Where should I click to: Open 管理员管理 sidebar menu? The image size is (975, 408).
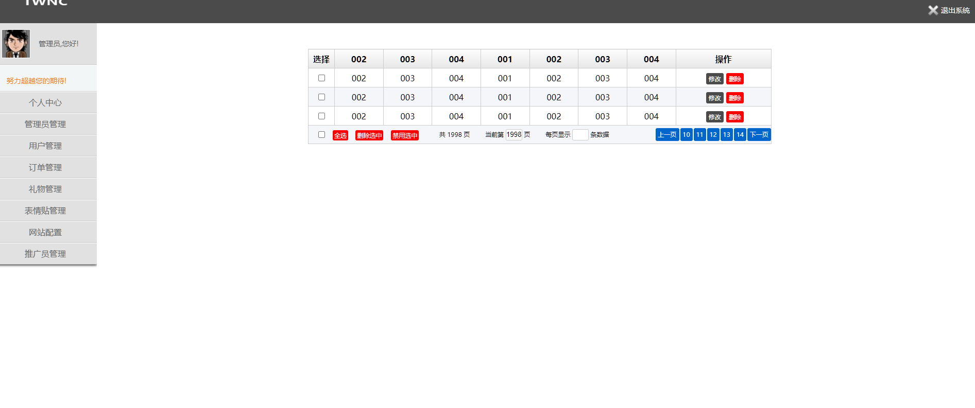coord(45,125)
